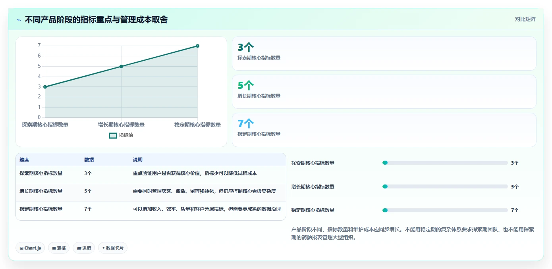Screen dimensions: 552x269
Task: Click the Chart.js tag chip
Action: click(30, 248)
